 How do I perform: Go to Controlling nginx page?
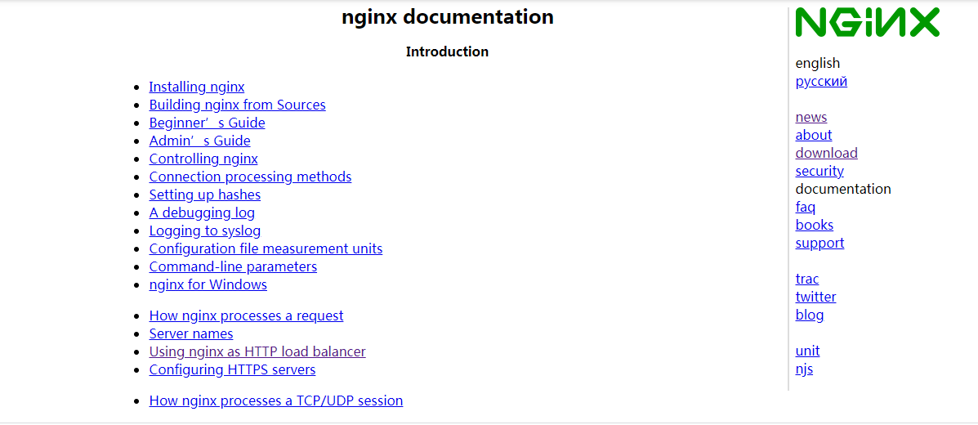pyautogui.click(x=203, y=159)
